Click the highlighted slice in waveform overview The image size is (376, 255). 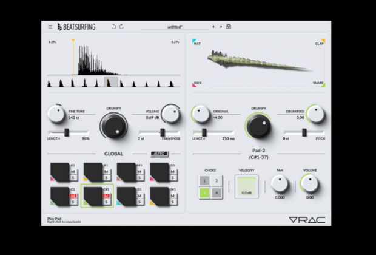point(111,82)
